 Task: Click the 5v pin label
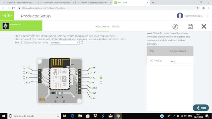coord(94,98)
